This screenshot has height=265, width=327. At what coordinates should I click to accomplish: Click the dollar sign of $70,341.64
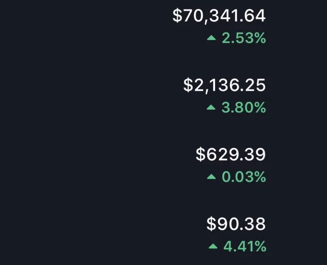point(177,16)
